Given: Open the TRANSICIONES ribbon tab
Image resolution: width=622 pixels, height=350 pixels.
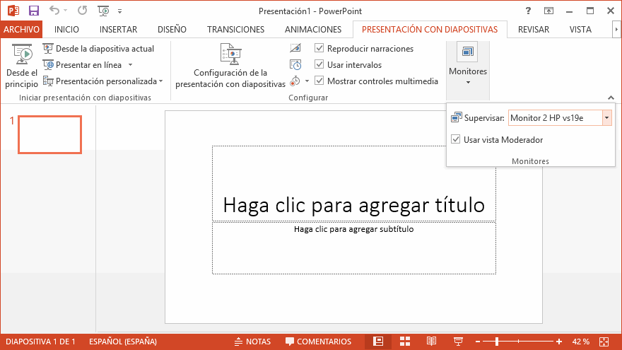Looking at the screenshot, I should [x=235, y=30].
